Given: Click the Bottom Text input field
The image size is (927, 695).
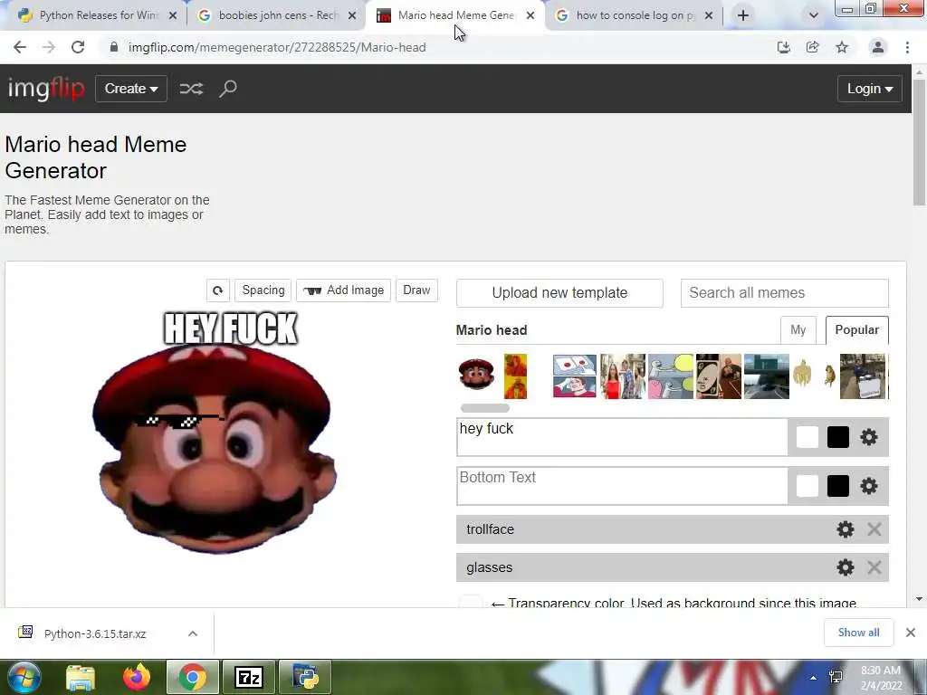Looking at the screenshot, I should pos(622,486).
